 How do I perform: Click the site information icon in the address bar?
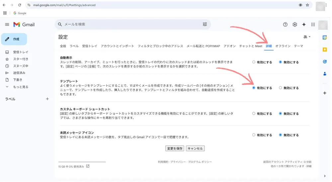29,5
